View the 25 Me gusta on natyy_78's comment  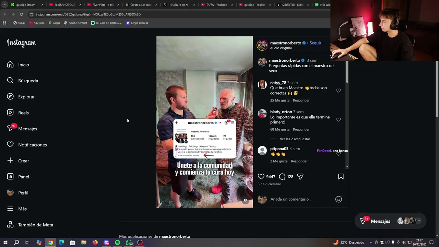click(x=280, y=100)
